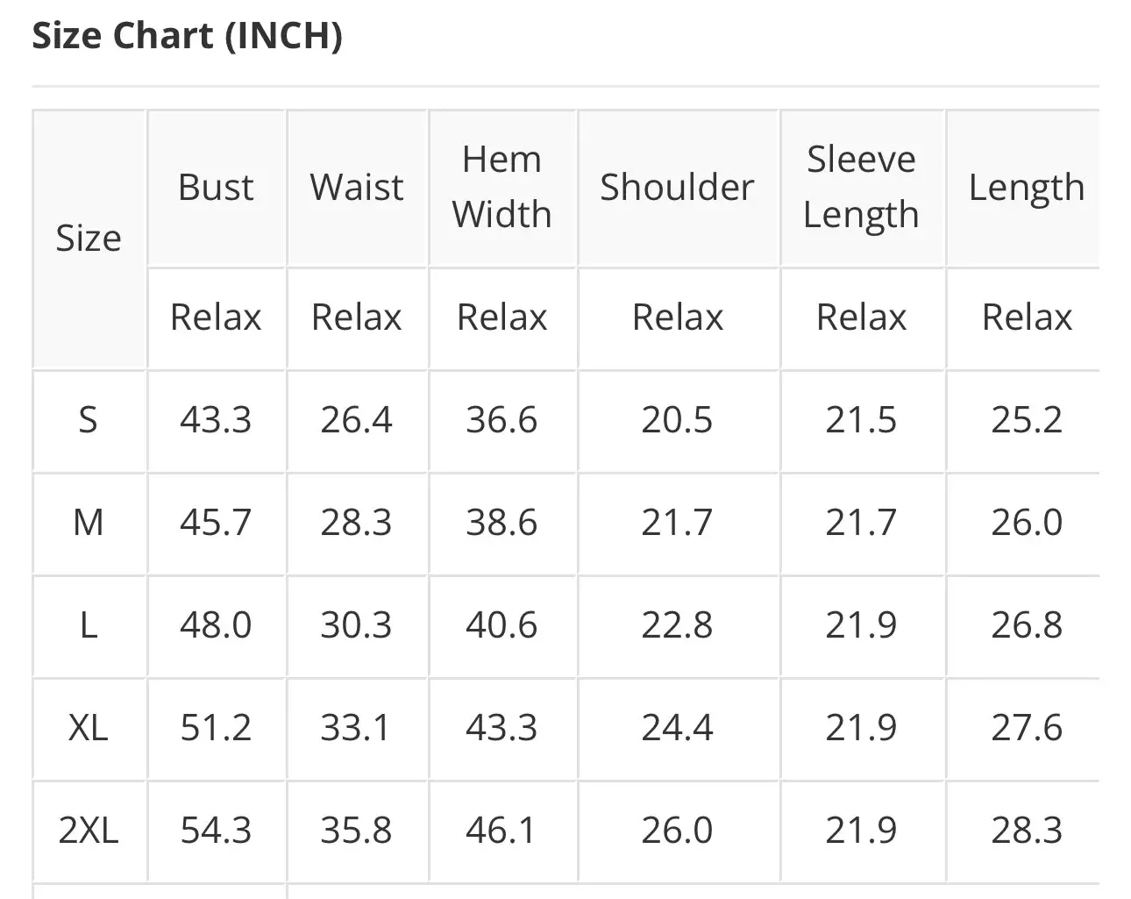
Task: Click the Length column header
Action: [x=1026, y=188]
